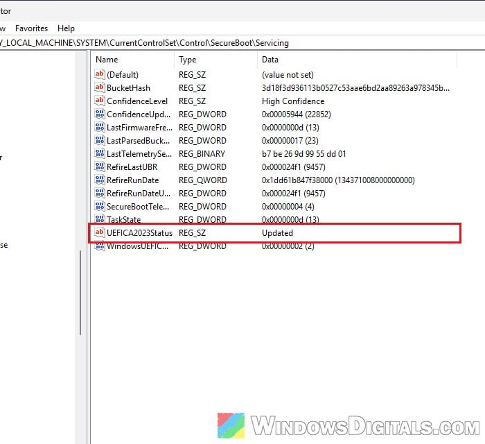Click the BucketHash hash data value
This screenshot has width=485, height=444.
pos(355,88)
